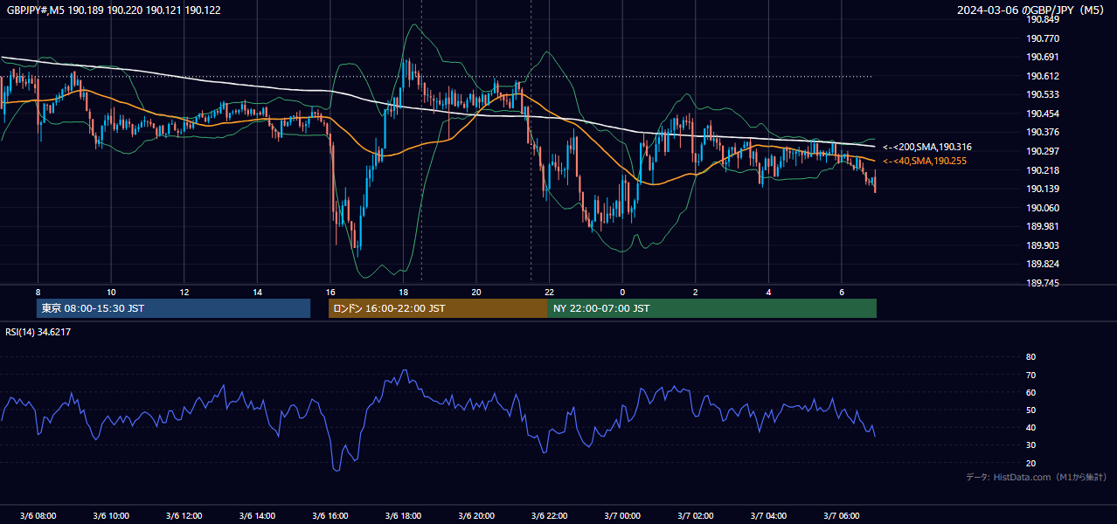Click RSI axis level 20
The image size is (1117, 524).
point(1031,464)
